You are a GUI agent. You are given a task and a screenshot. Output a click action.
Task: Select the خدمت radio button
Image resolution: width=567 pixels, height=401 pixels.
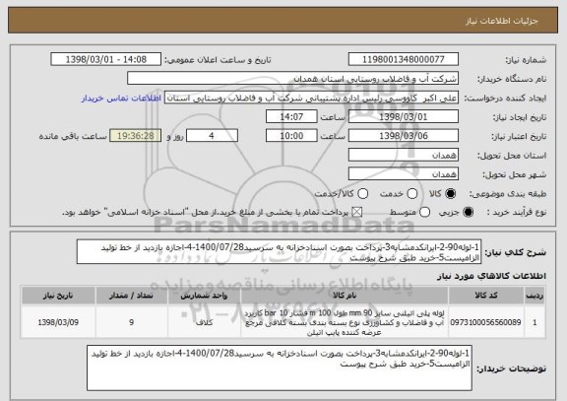click(x=411, y=194)
